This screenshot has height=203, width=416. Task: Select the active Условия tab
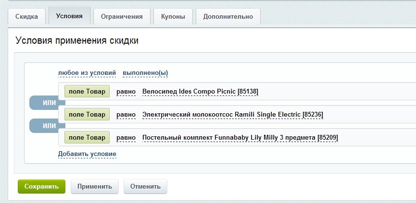pyautogui.click(x=69, y=16)
